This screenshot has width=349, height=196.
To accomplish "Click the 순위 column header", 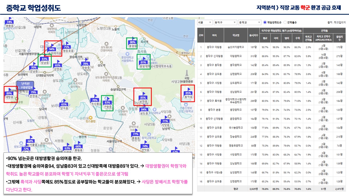I will pyautogui.click(x=201, y=35).
